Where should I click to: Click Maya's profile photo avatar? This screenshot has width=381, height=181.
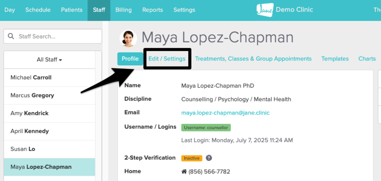129,38
